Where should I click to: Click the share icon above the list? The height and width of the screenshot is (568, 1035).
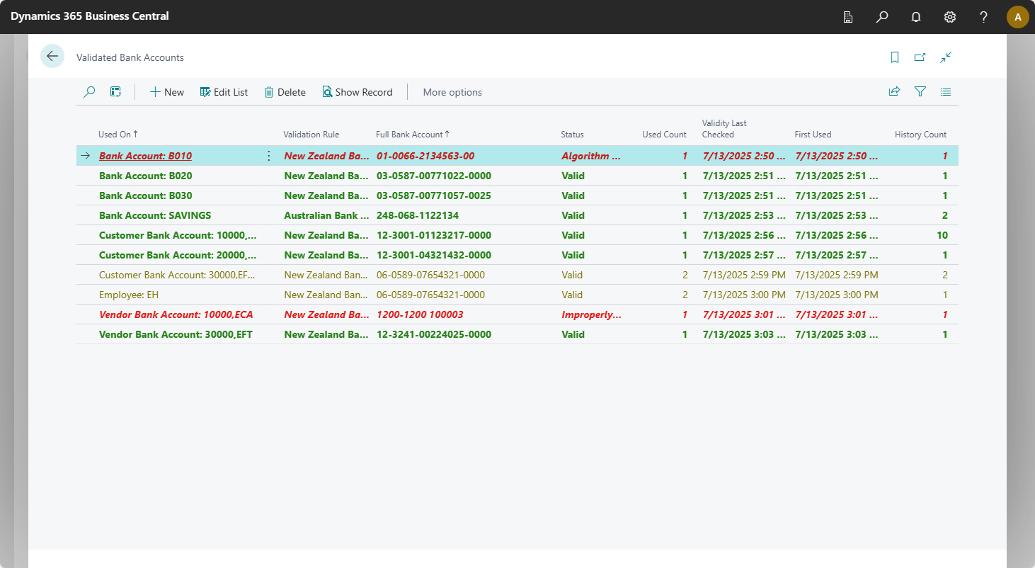(894, 91)
